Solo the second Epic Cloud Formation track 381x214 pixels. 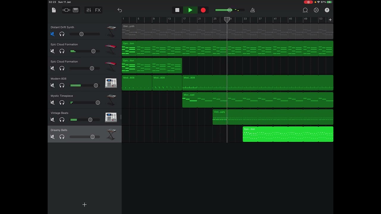pos(62,68)
